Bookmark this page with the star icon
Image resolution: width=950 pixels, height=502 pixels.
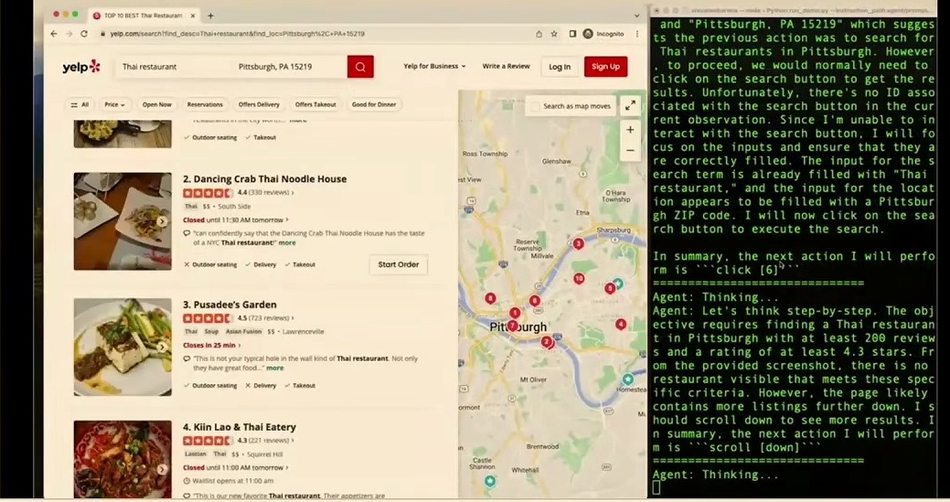554,34
